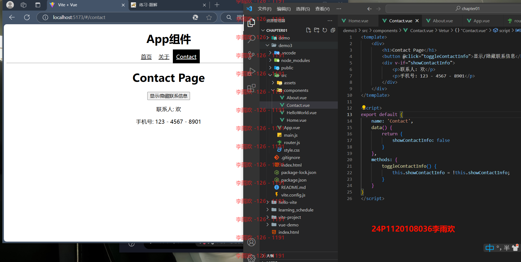The width and height of the screenshot is (521, 262).
Task: Open the 选择(S) menu
Action: click(303, 9)
